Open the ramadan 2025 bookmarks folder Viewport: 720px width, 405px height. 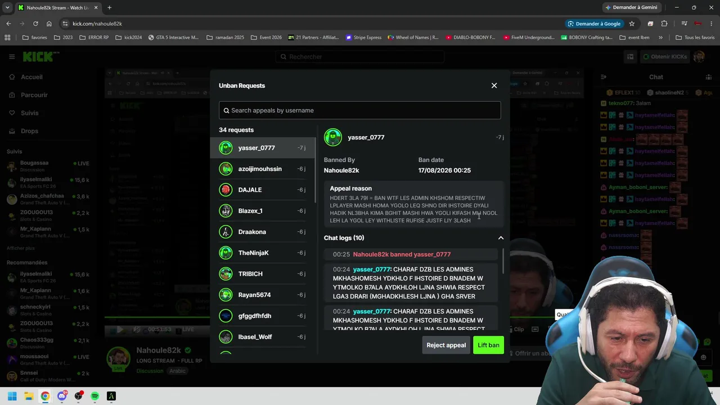[226, 38]
